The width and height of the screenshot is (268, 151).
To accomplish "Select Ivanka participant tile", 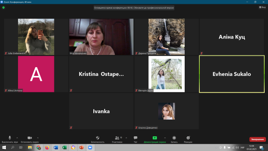I will (101, 111).
